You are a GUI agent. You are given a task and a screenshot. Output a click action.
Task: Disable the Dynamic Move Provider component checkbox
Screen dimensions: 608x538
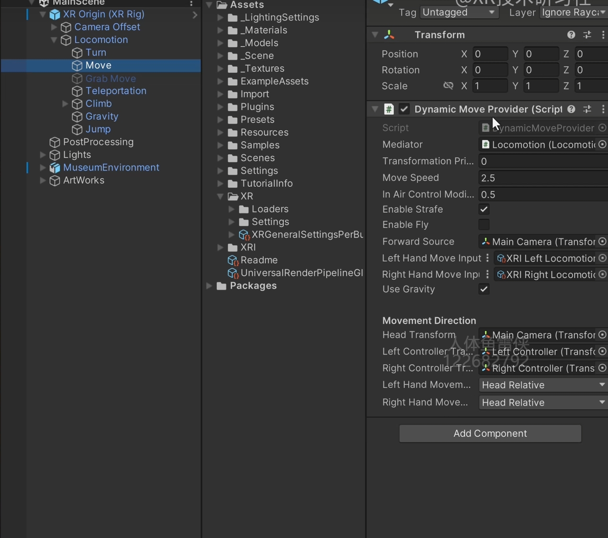pos(404,109)
